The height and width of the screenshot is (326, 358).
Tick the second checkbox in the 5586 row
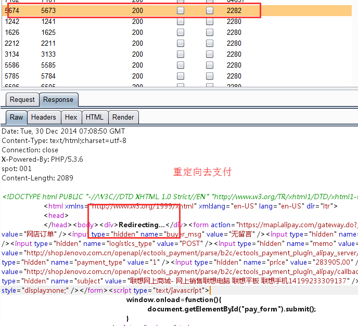pos(210,65)
